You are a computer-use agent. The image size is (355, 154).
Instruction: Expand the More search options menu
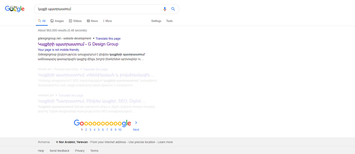click(x=107, y=21)
